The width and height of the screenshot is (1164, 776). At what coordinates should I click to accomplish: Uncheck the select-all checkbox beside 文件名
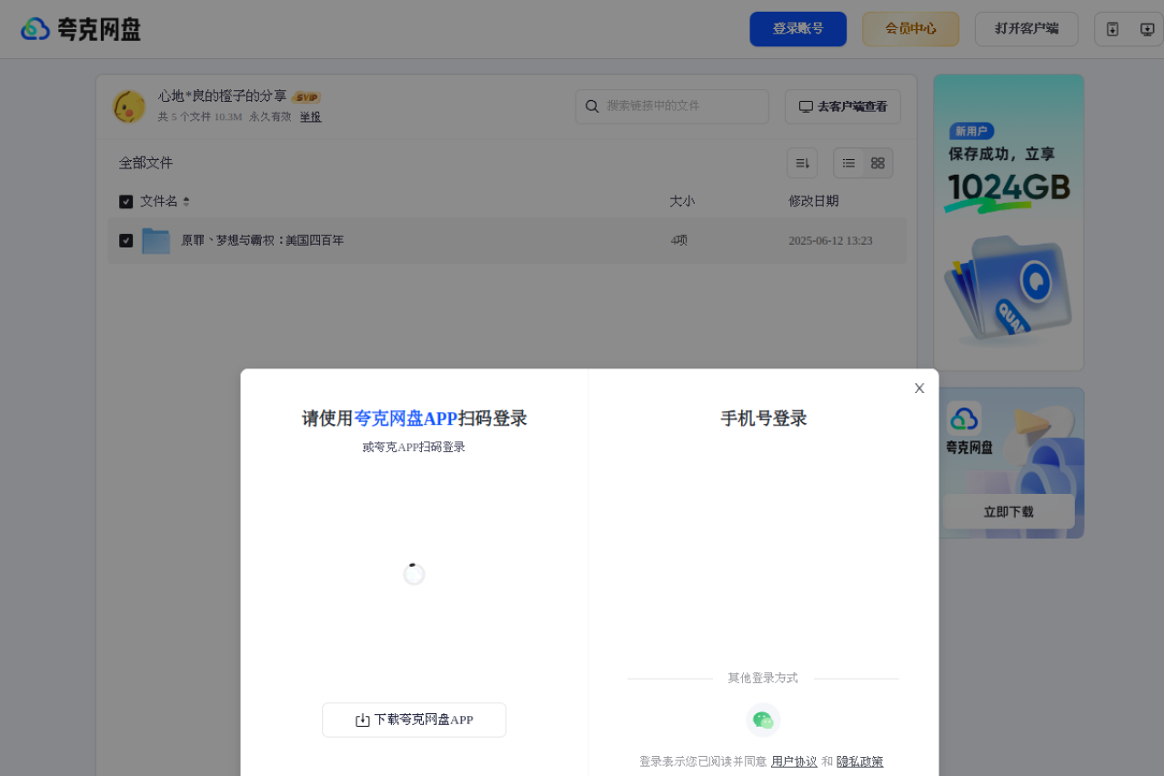pyautogui.click(x=125, y=201)
